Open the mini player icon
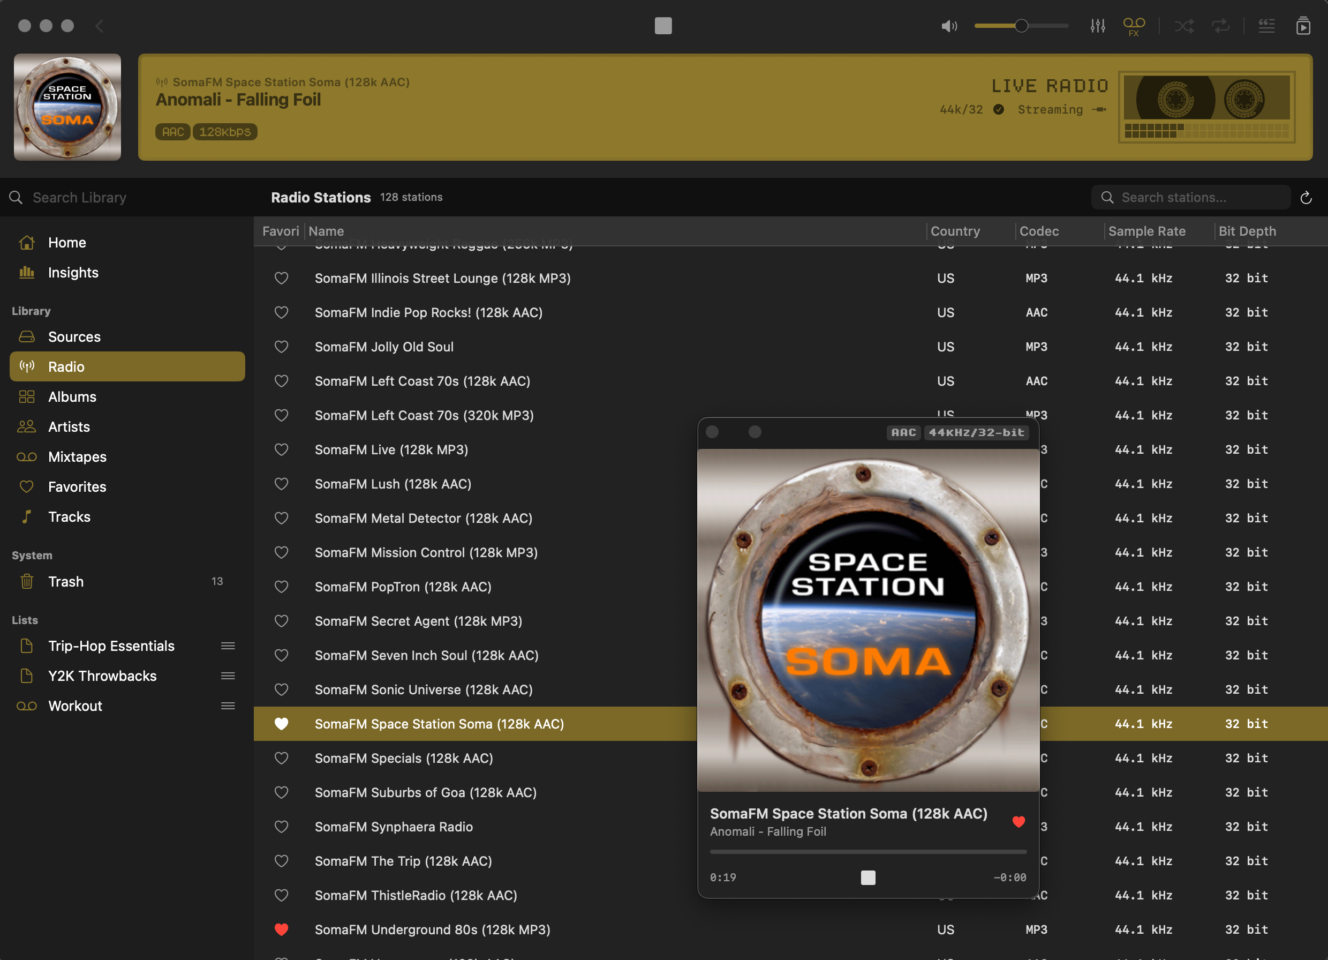The image size is (1328, 960). [1303, 26]
